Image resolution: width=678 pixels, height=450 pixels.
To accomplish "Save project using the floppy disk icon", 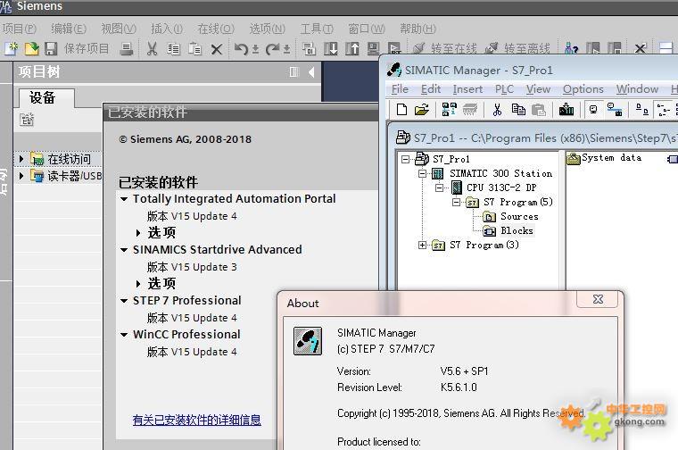I will (51, 48).
